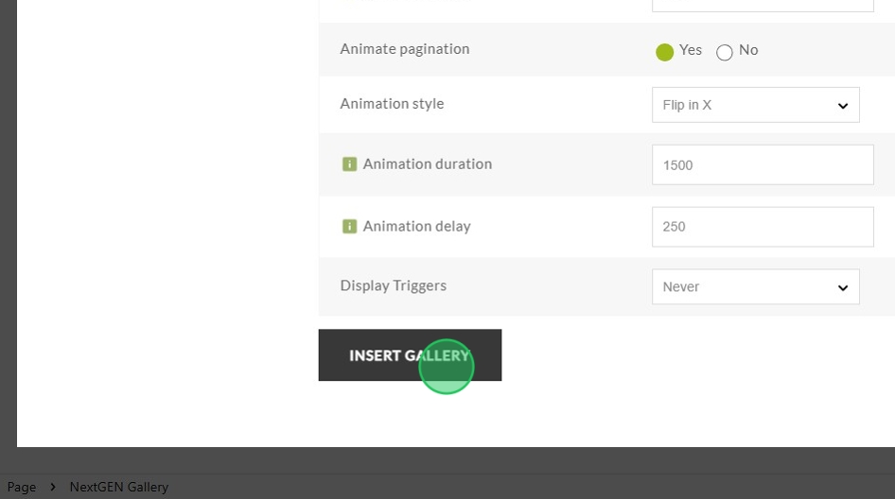Select Yes radio for Animate pagination
Viewport: 895px width, 499px height.
tap(664, 52)
